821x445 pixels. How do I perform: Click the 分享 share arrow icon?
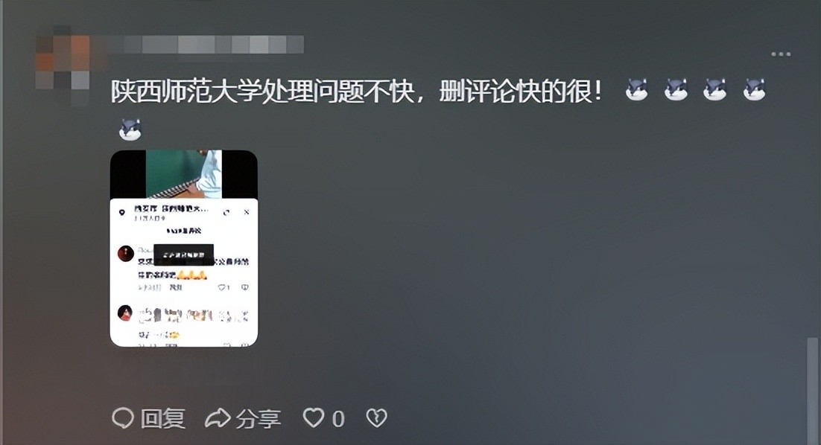pyautogui.click(x=218, y=417)
